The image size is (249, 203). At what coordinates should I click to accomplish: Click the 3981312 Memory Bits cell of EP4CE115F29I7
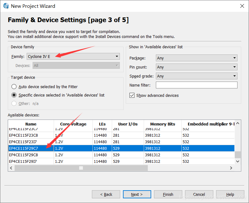point(163,162)
